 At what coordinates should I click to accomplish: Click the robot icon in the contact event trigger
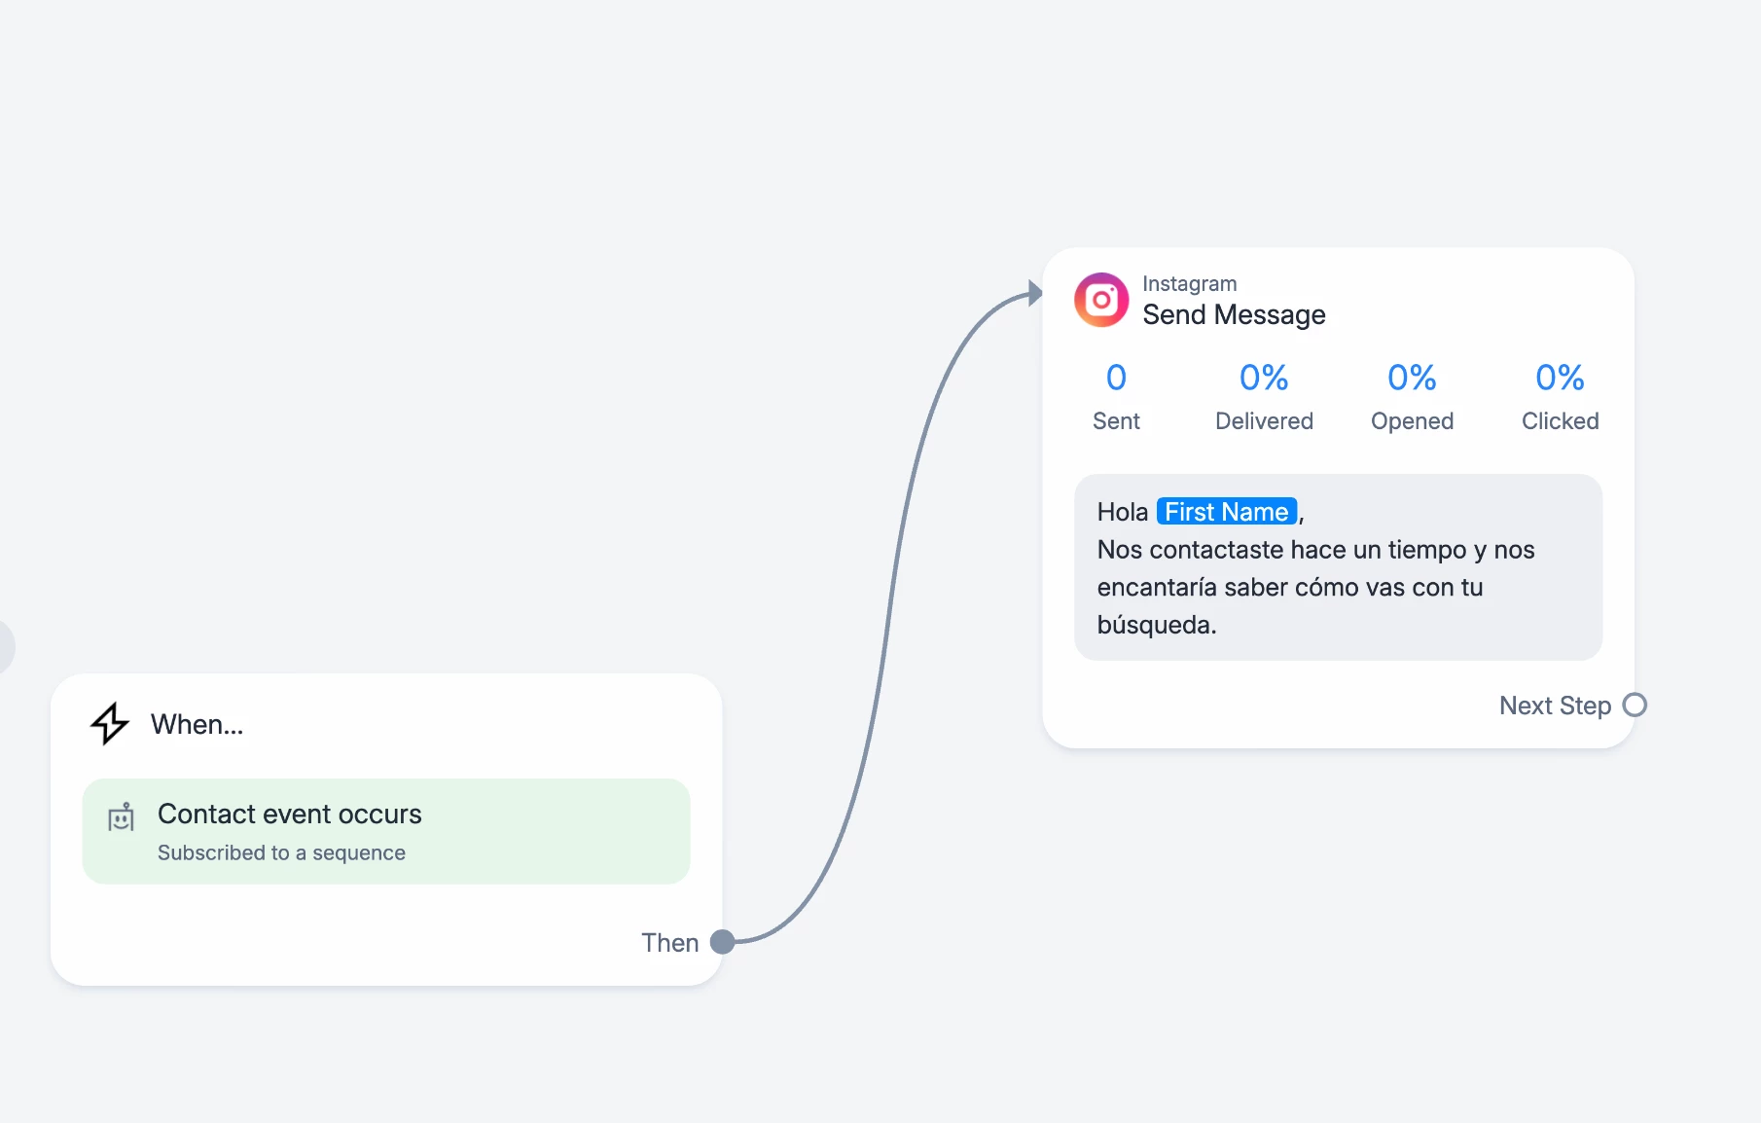click(121, 818)
